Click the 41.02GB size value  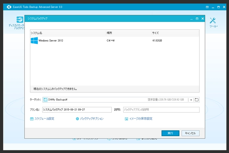(157, 41)
